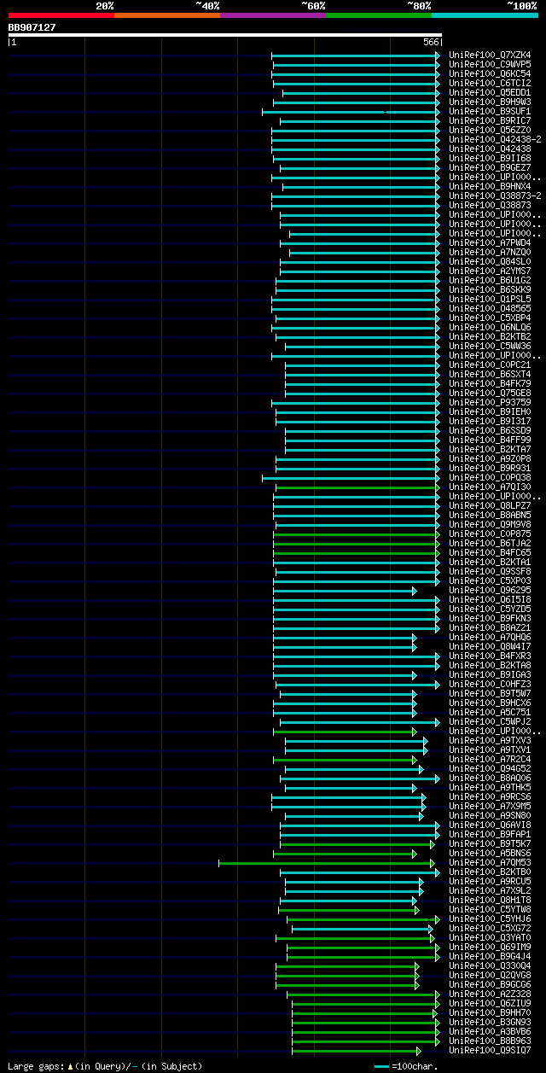Viewport: 546px width, 1073px height.
Task: Select the UniRef100_Q1PSL5 label
Action: click(490, 300)
